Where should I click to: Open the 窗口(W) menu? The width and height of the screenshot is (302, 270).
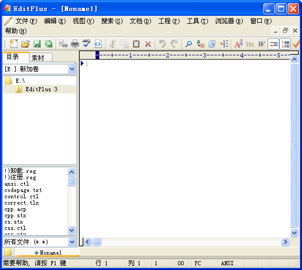[261, 21]
